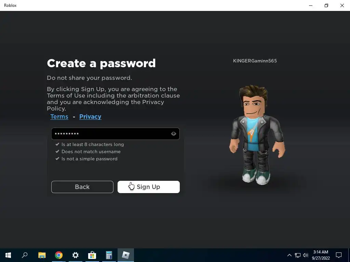The width and height of the screenshot is (350, 262).
Task: Open the network status tray icon
Action: (x=298, y=255)
